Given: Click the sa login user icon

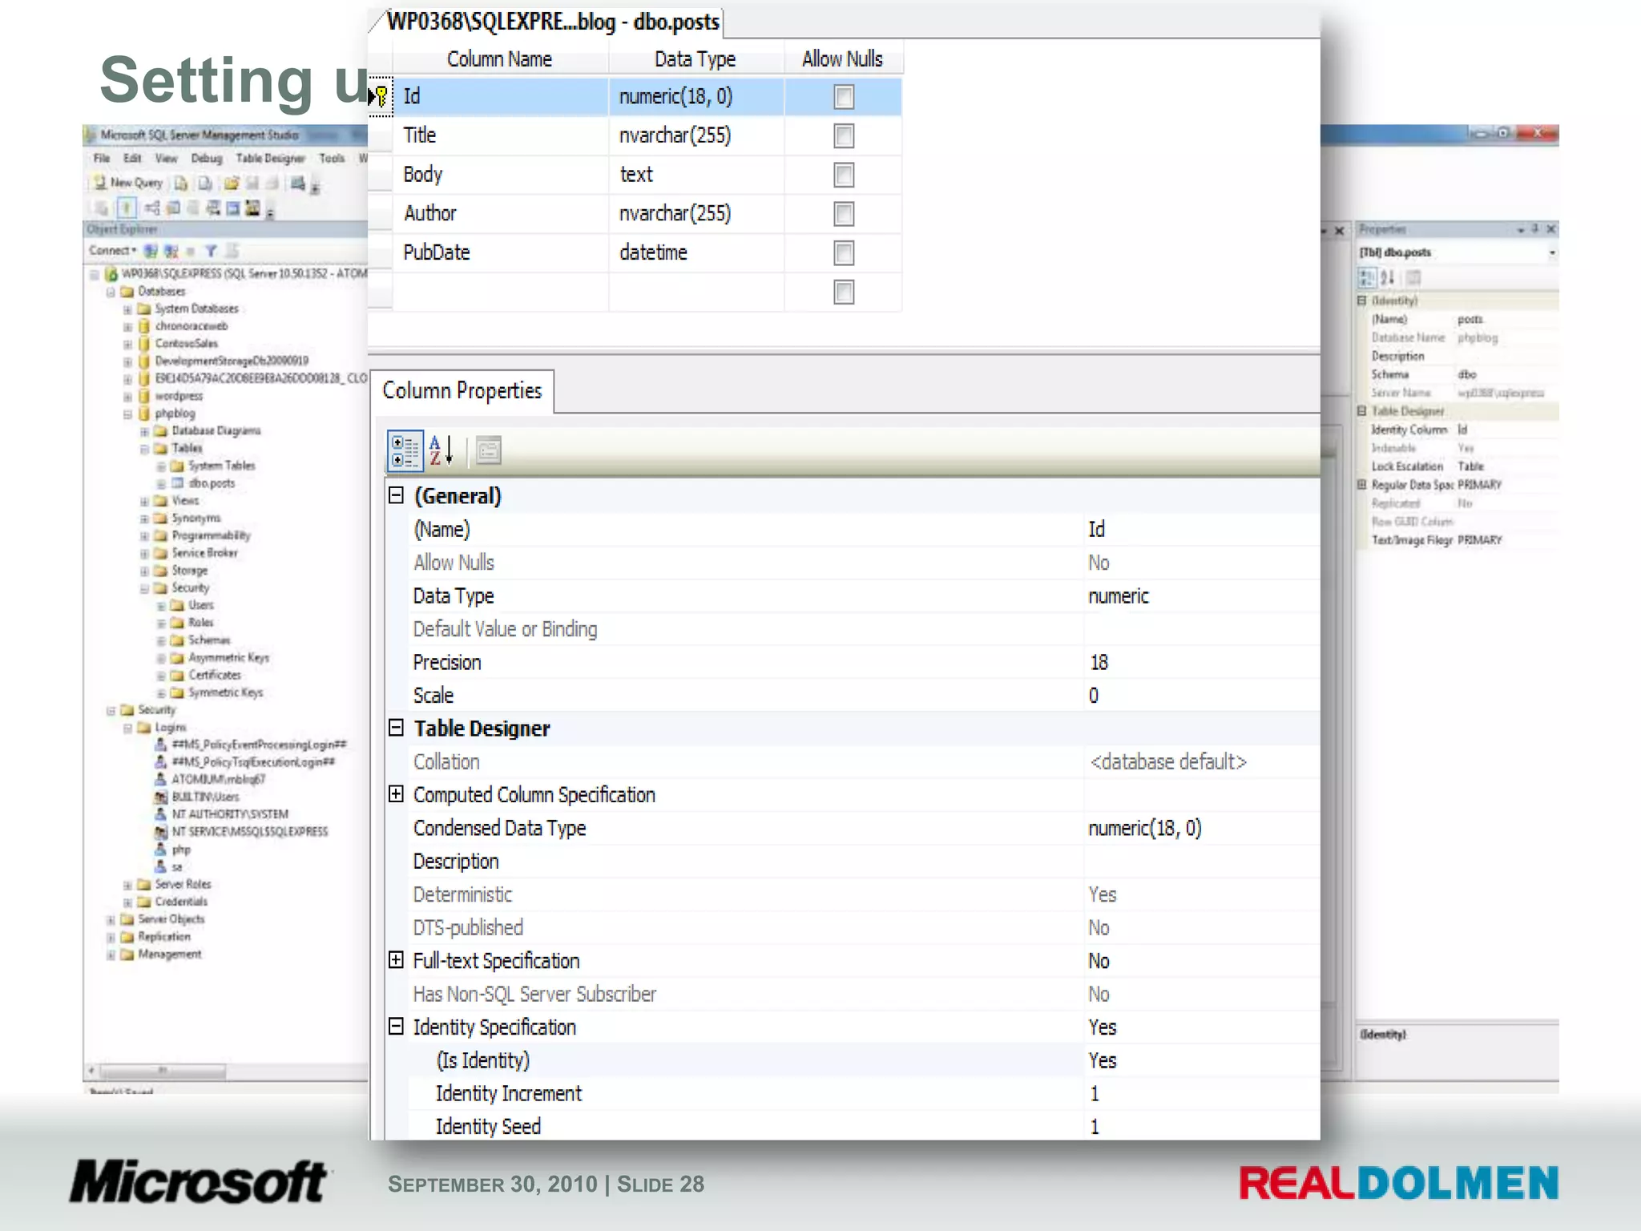Looking at the screenshot, I should [x=160, y=866].
